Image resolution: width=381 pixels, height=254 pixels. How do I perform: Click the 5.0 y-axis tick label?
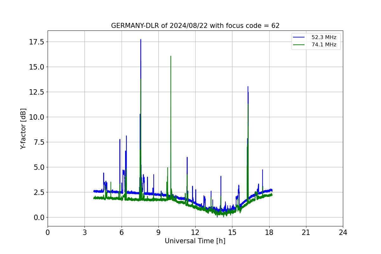point(39,167)
